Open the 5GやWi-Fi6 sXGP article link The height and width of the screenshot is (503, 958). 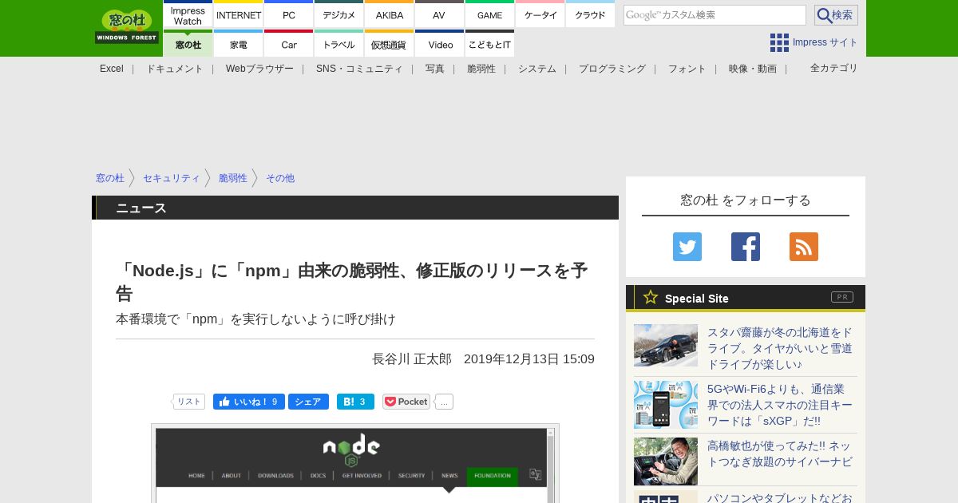(780, 405)
